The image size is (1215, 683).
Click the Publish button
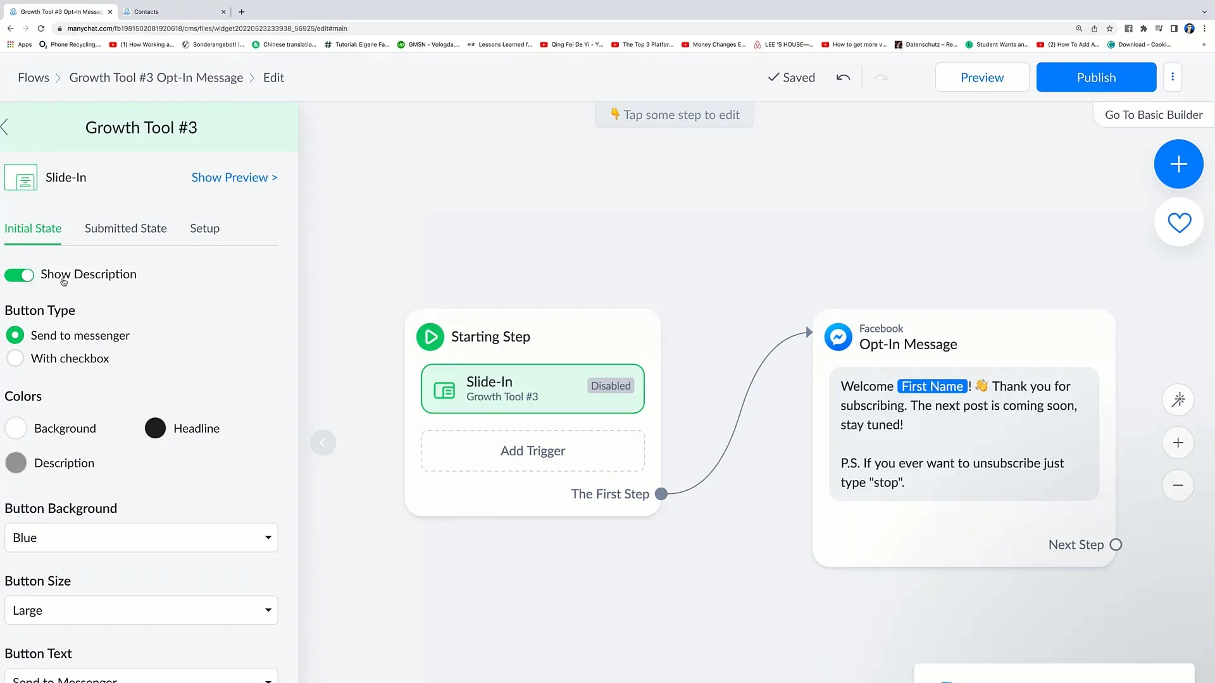[x=1095, y=77]
